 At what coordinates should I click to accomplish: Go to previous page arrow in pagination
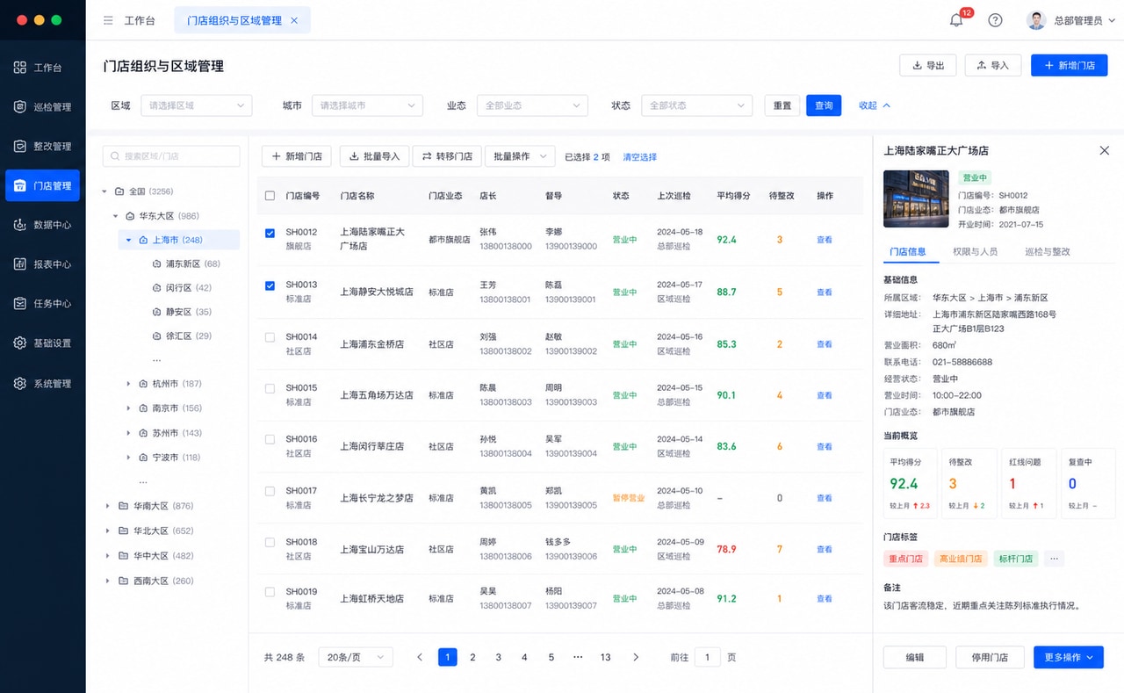420,657
